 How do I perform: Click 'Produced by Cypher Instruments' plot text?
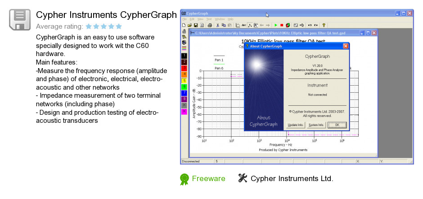click(x=283, y=150)
